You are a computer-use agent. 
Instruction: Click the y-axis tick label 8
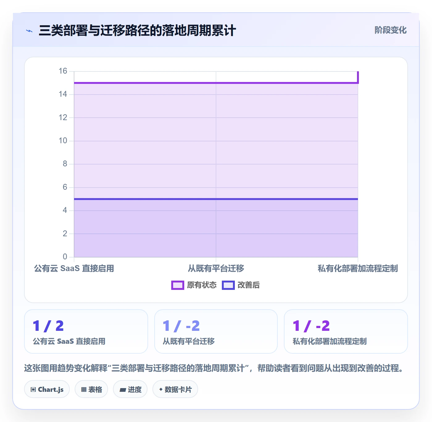pyautogui.click(x=65, y=164)
